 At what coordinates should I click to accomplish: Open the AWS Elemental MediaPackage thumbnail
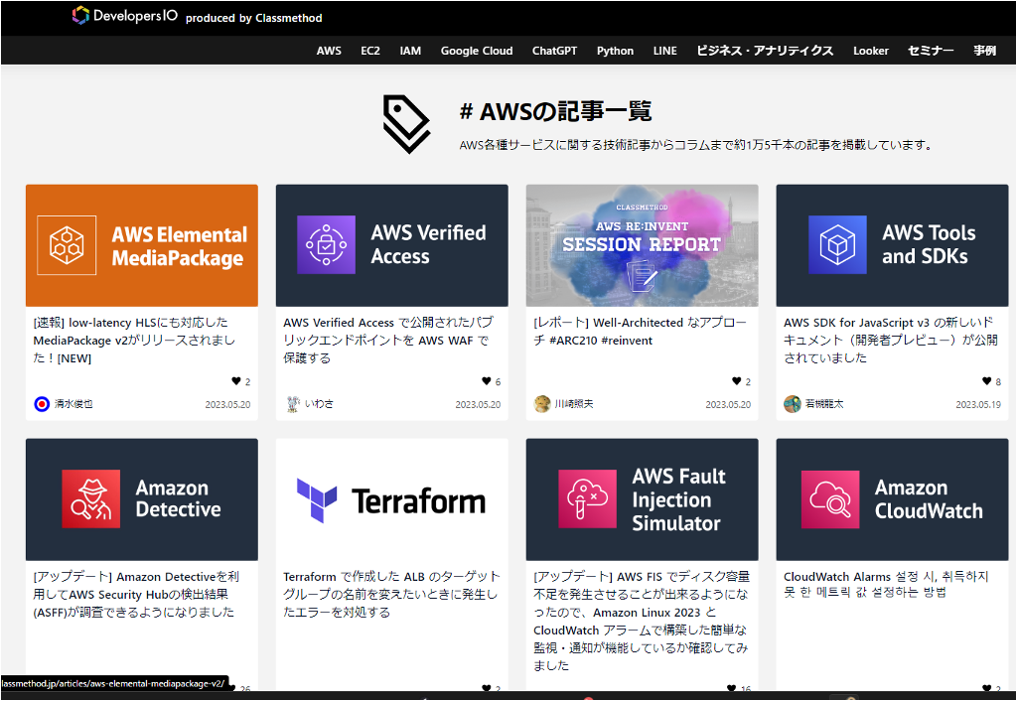[x=142, y=246]
